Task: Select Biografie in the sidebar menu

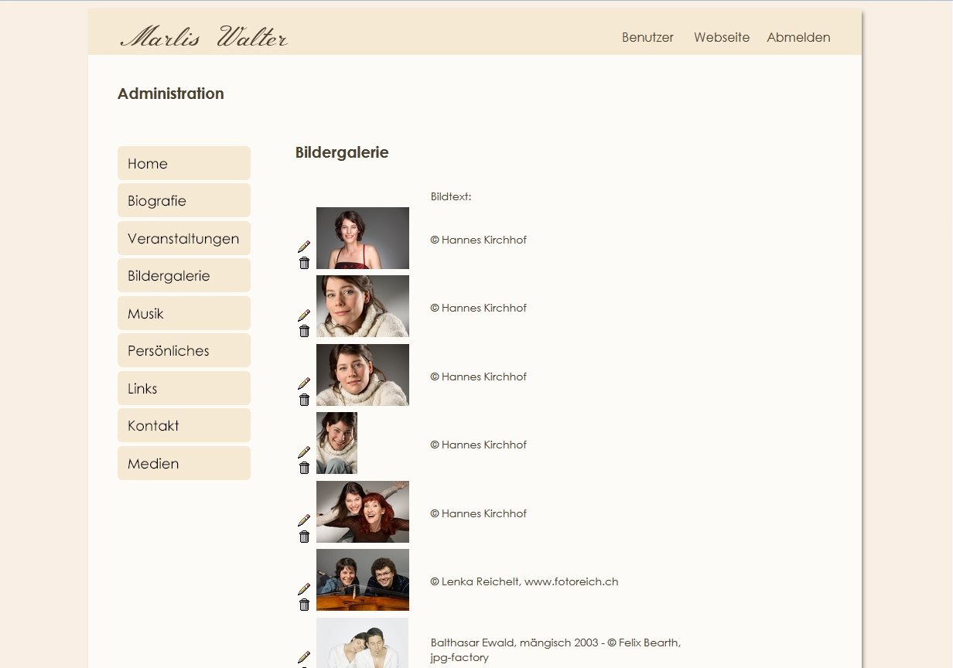Action: point(184,200)
